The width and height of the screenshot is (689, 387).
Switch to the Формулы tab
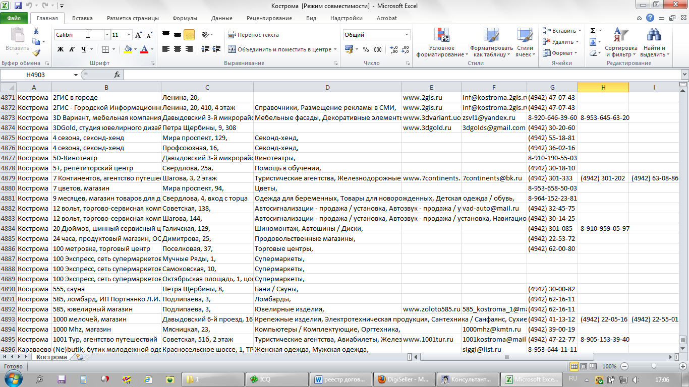(x=185, y=18)
